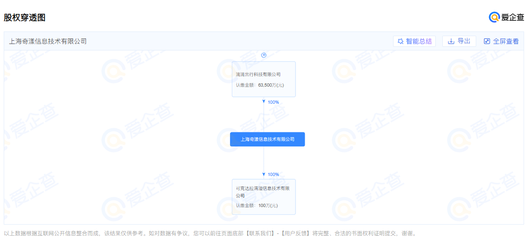
Task: Open the 智能总结 smart summary button
Action: pos(414,41)
